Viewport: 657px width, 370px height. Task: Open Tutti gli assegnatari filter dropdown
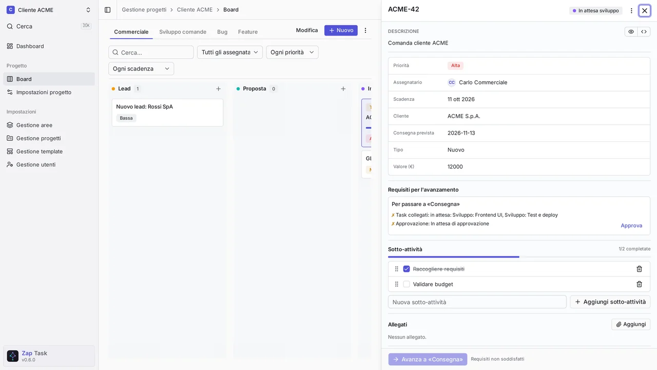coord(230,52)
